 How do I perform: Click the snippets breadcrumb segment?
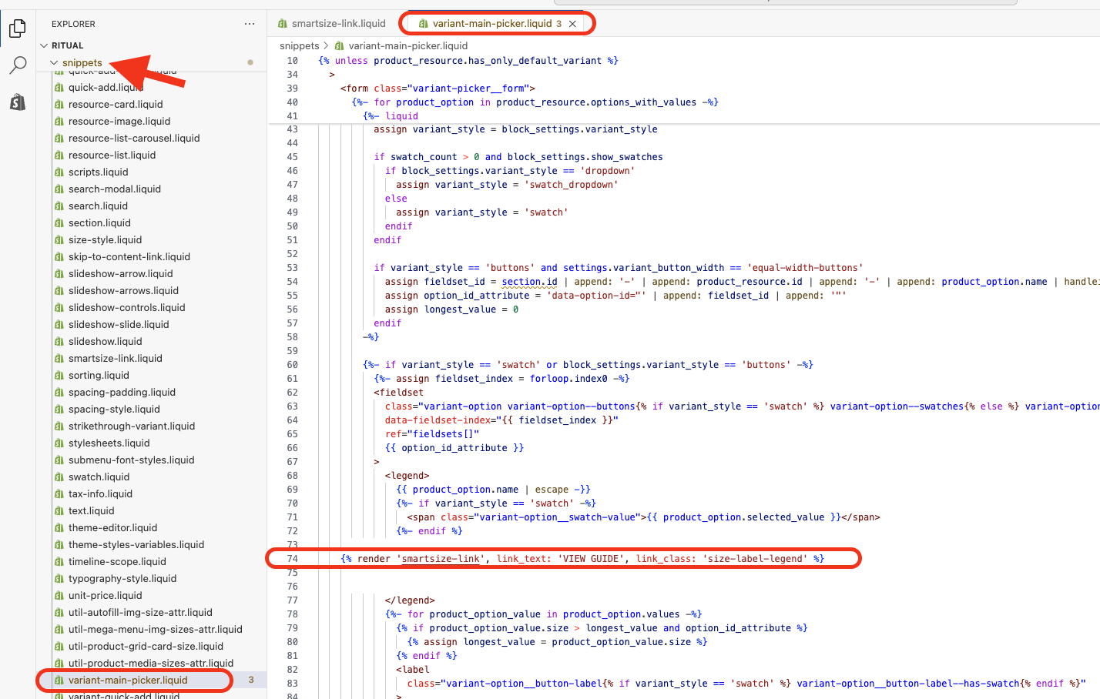pyautogui.click(x=299, y=46)
